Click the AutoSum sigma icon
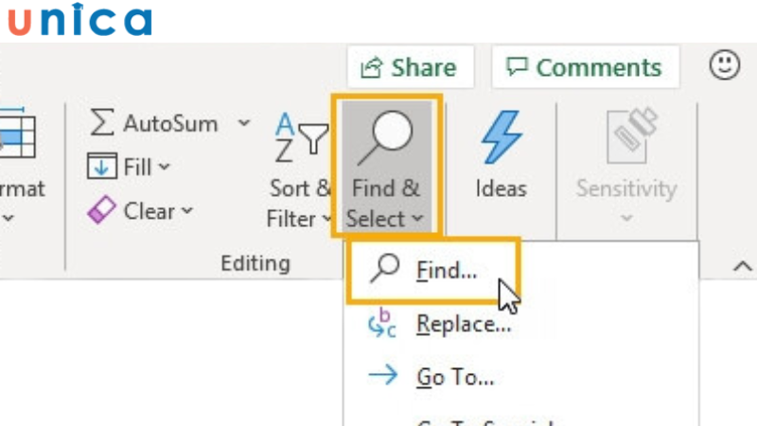This screenshot has height=426, width=757. pos(102,124)
